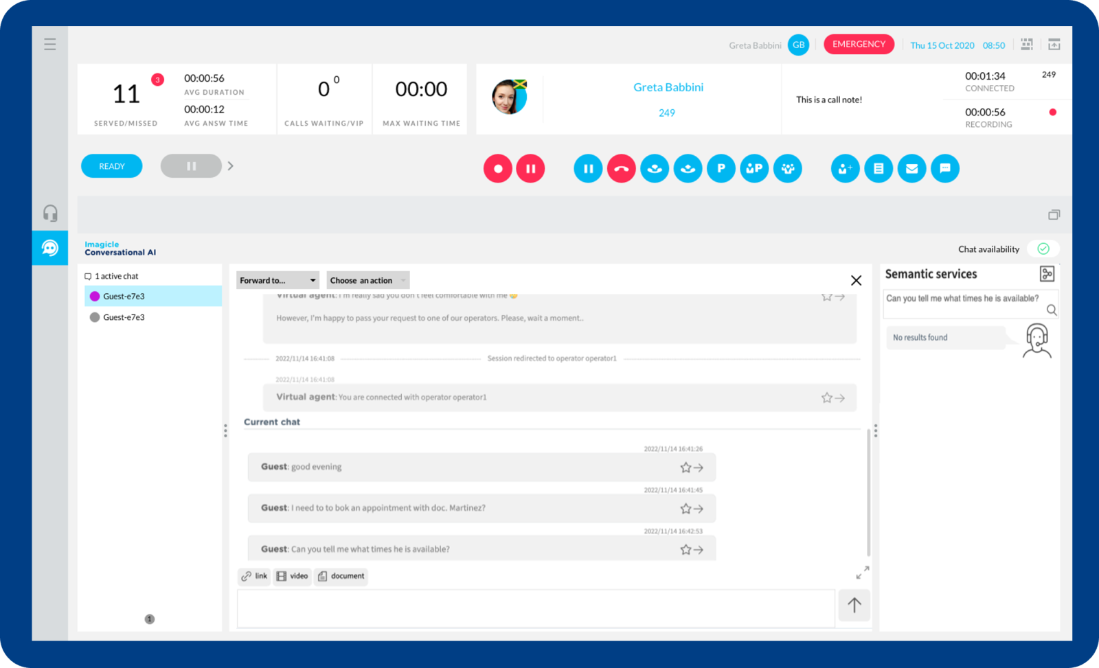Hang up call with red phone button
The width and height of the screenshot is (1099, 668).
point(621,168)
